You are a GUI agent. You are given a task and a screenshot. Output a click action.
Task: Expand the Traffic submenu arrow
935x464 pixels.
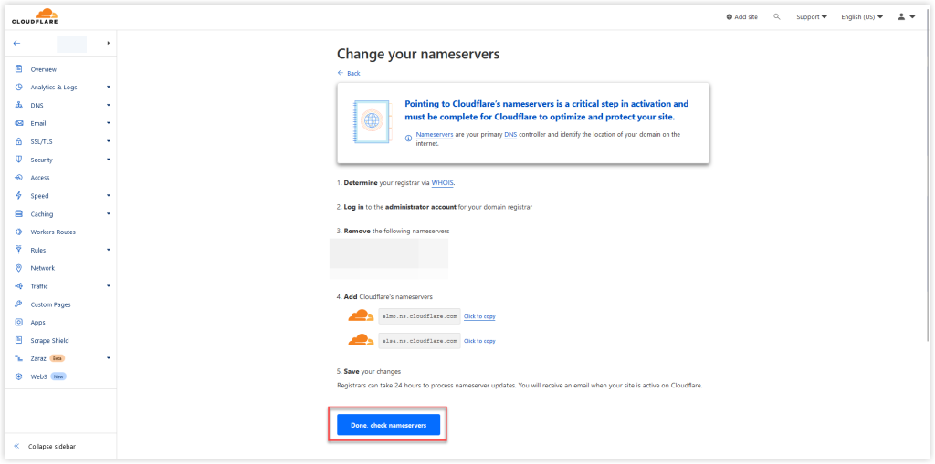pos(109,286)
